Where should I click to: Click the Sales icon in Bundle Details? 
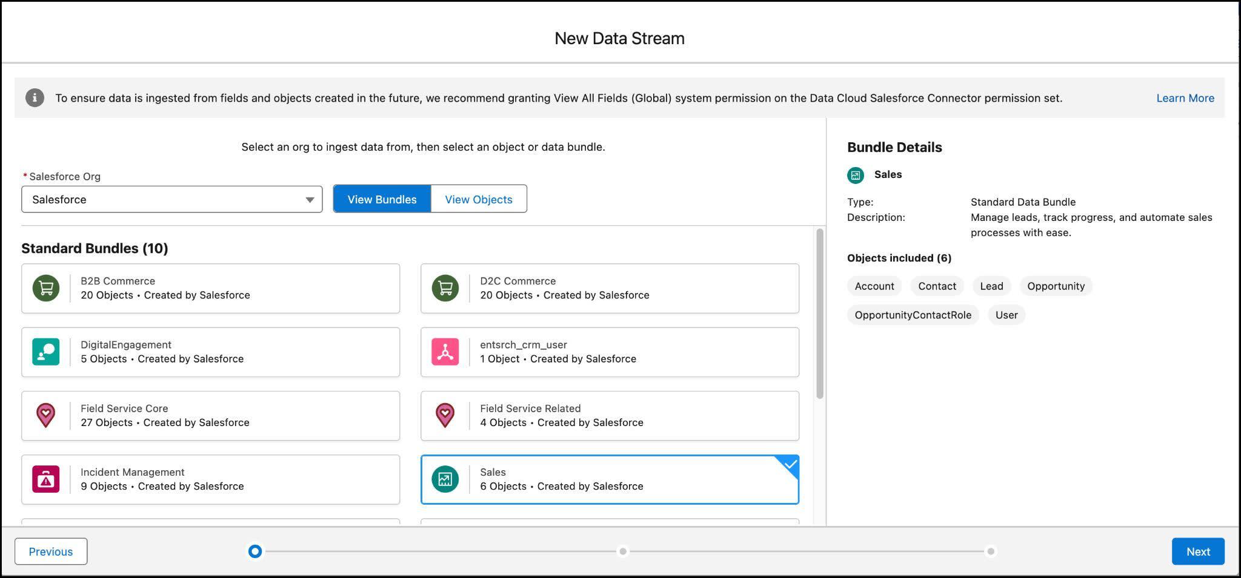(856, 175)
